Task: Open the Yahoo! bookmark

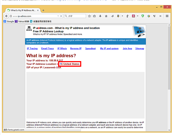Action: [22, 21]
